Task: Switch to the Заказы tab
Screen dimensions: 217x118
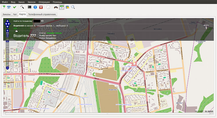Action: 7,14
